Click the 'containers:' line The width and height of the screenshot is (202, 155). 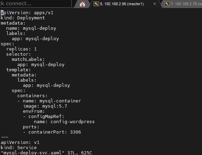coord(33,96)
